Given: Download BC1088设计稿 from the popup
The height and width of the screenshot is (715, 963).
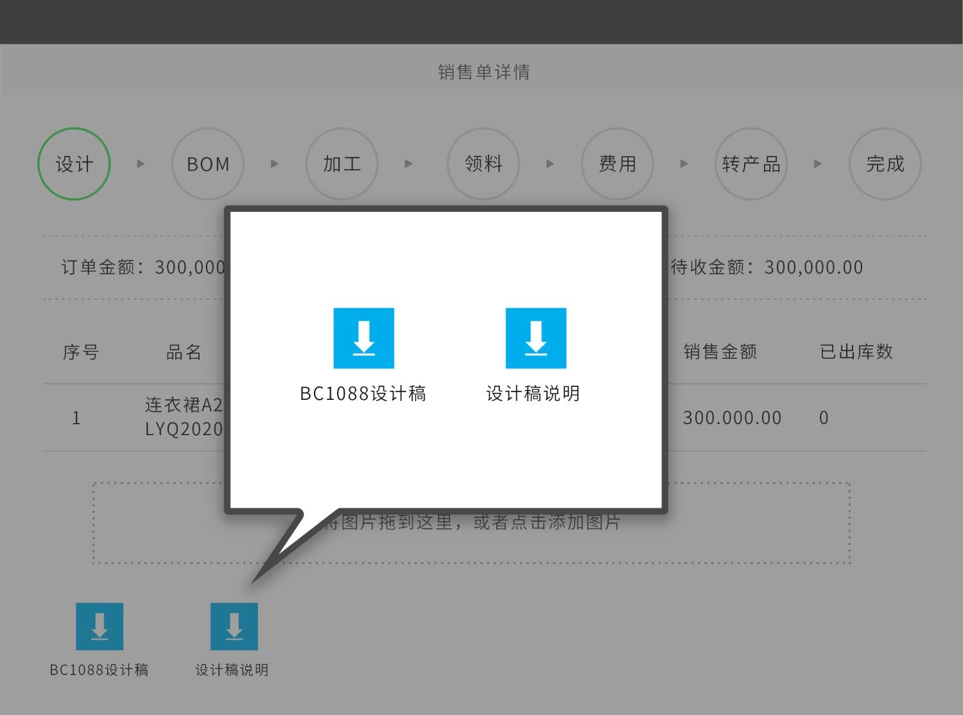Looking at the screenshot, I should [x=363, y=338].
